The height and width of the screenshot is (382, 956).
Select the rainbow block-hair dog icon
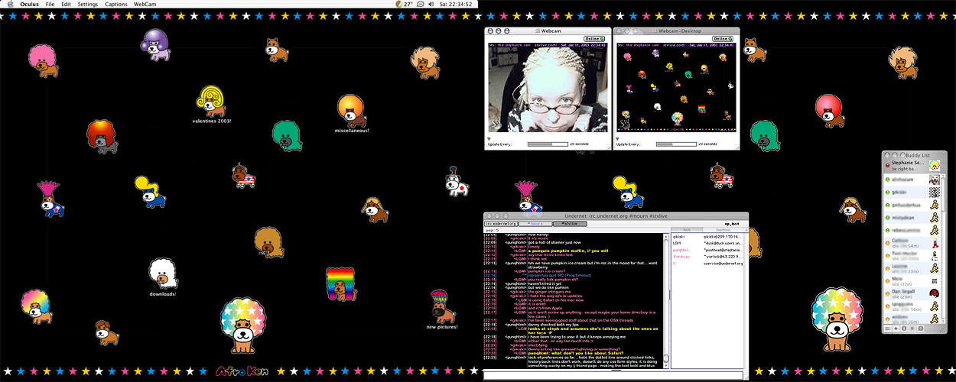[x=340, y=283]
